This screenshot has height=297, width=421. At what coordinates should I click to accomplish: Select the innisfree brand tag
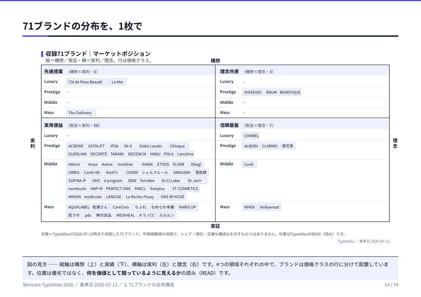tap(127, 164)
